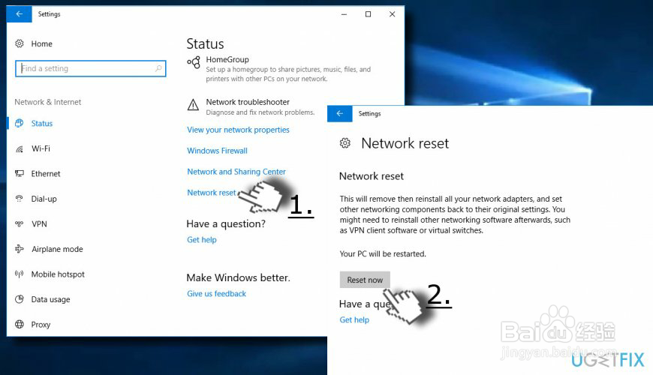Click the search magnifier in the Find a setting box
This screenshot has width=653, height=375.
coord(158,68)
